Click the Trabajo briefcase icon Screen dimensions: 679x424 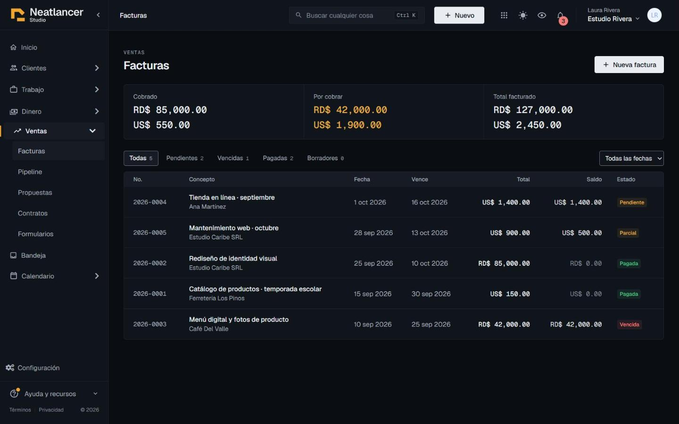(x=14, y=90)
